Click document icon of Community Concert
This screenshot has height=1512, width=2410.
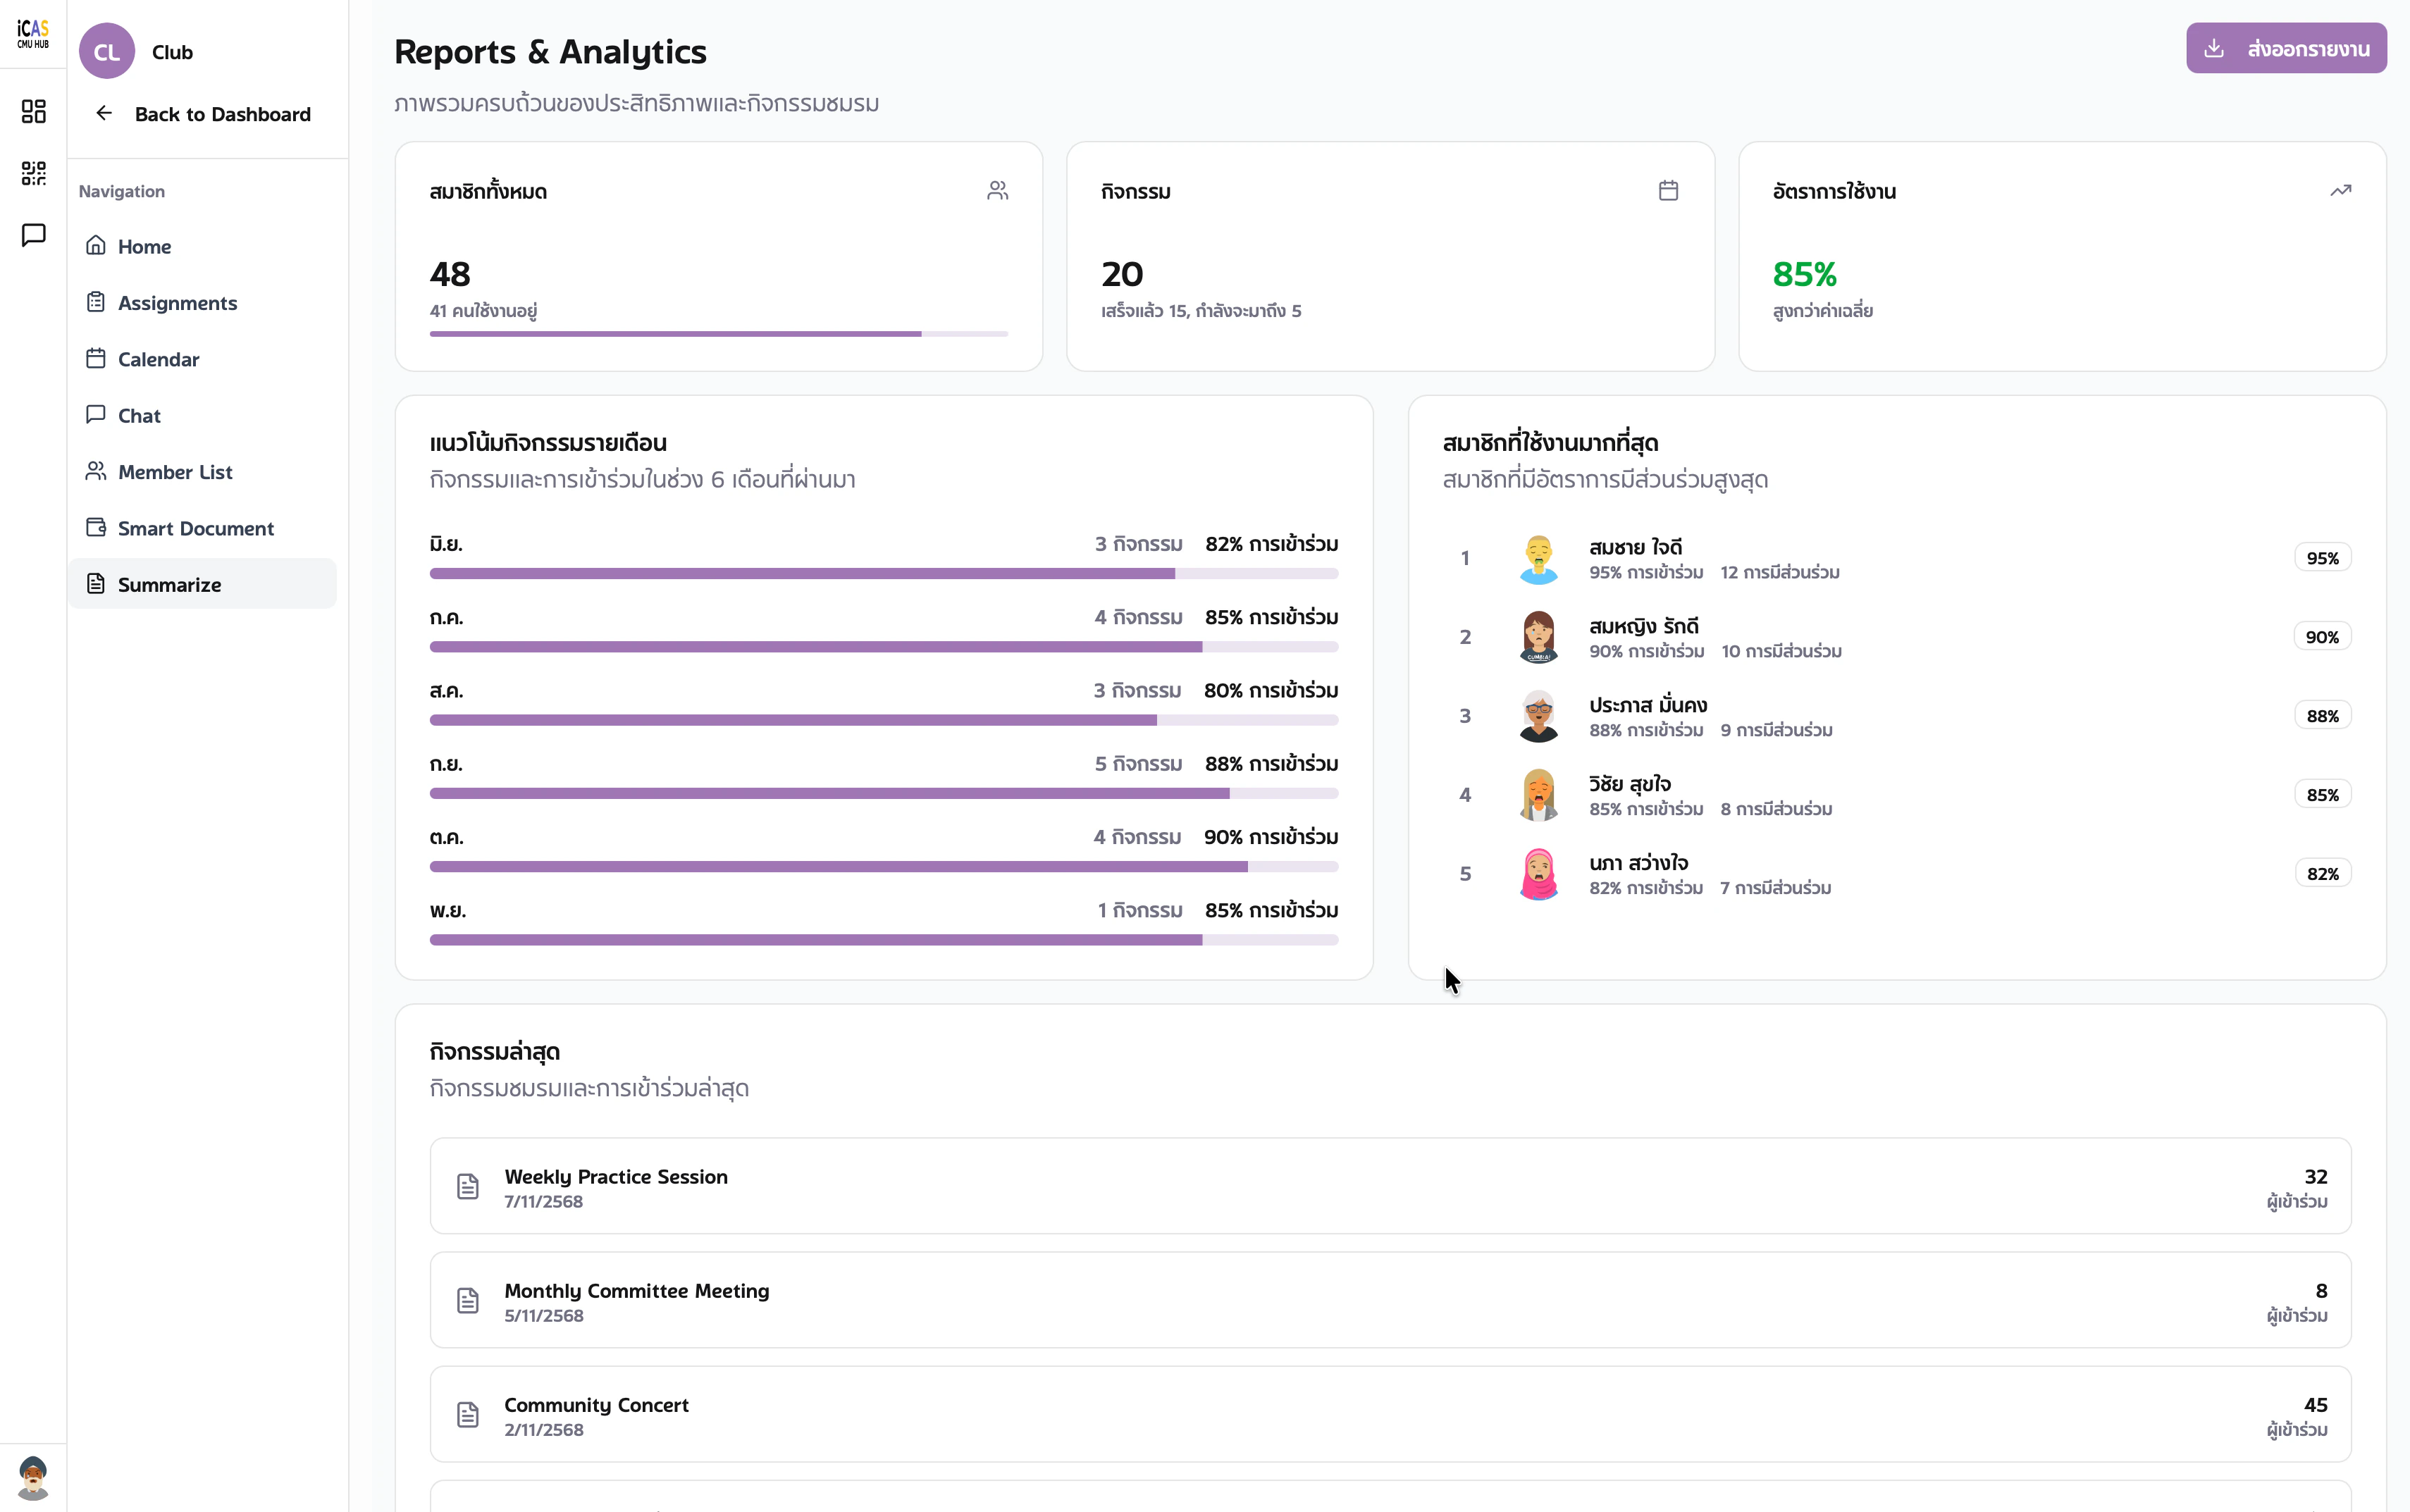tap(468, 1414)
